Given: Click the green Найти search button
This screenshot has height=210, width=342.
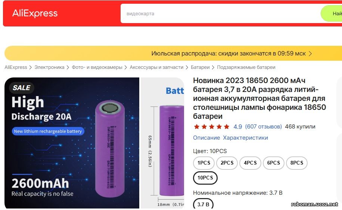Looking at the screenshot, I should click(331, 13).
